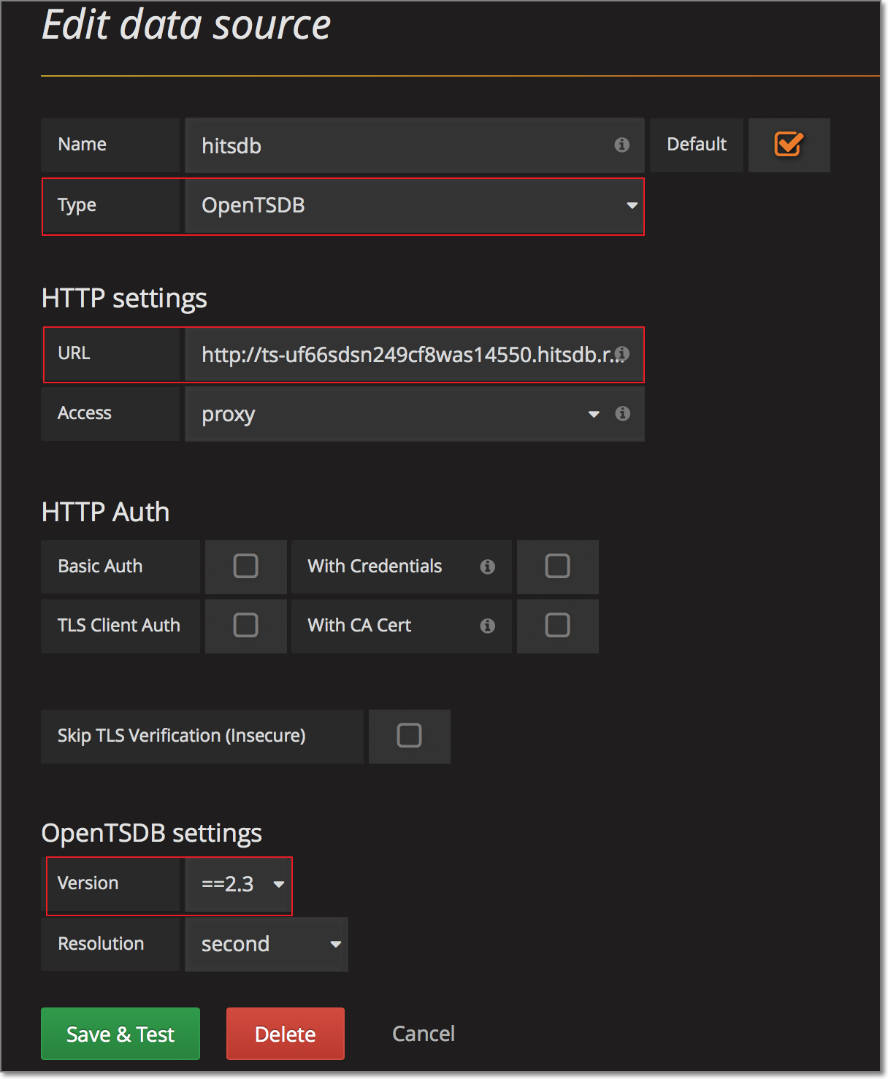Click the info icon beside the Name field
The height and width of the screenshot is (1079, 888).
tap(621, 145)
